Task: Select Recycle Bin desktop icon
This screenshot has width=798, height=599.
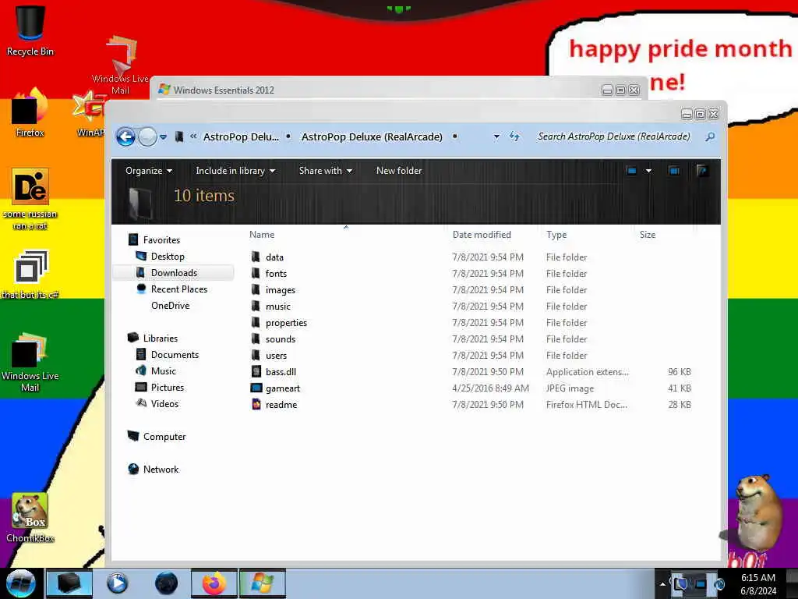Action: pyautogui.click(x=30, y=30)
